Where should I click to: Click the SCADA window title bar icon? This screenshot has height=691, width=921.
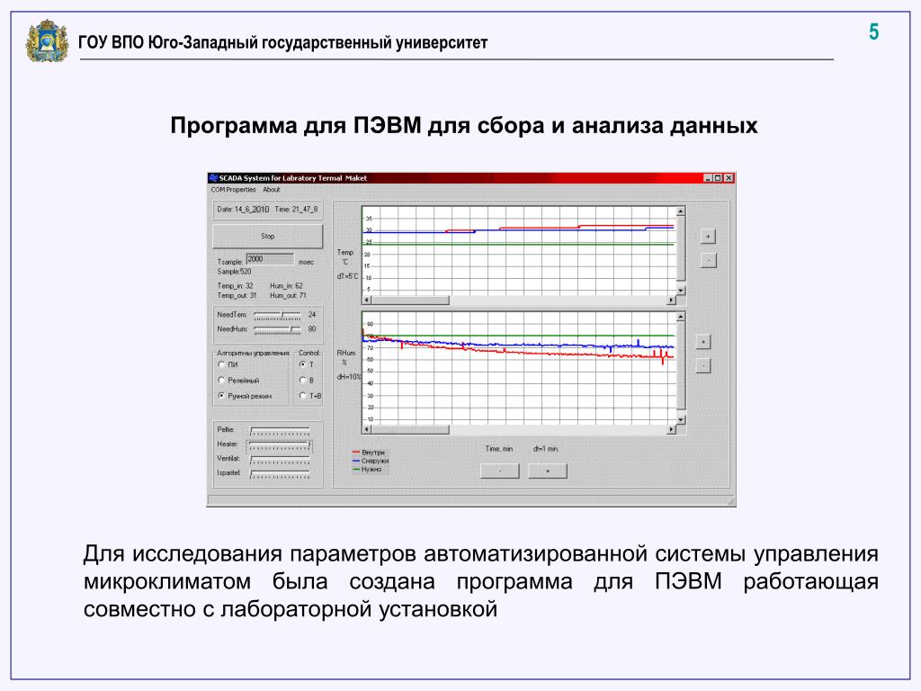coord(213,178)
